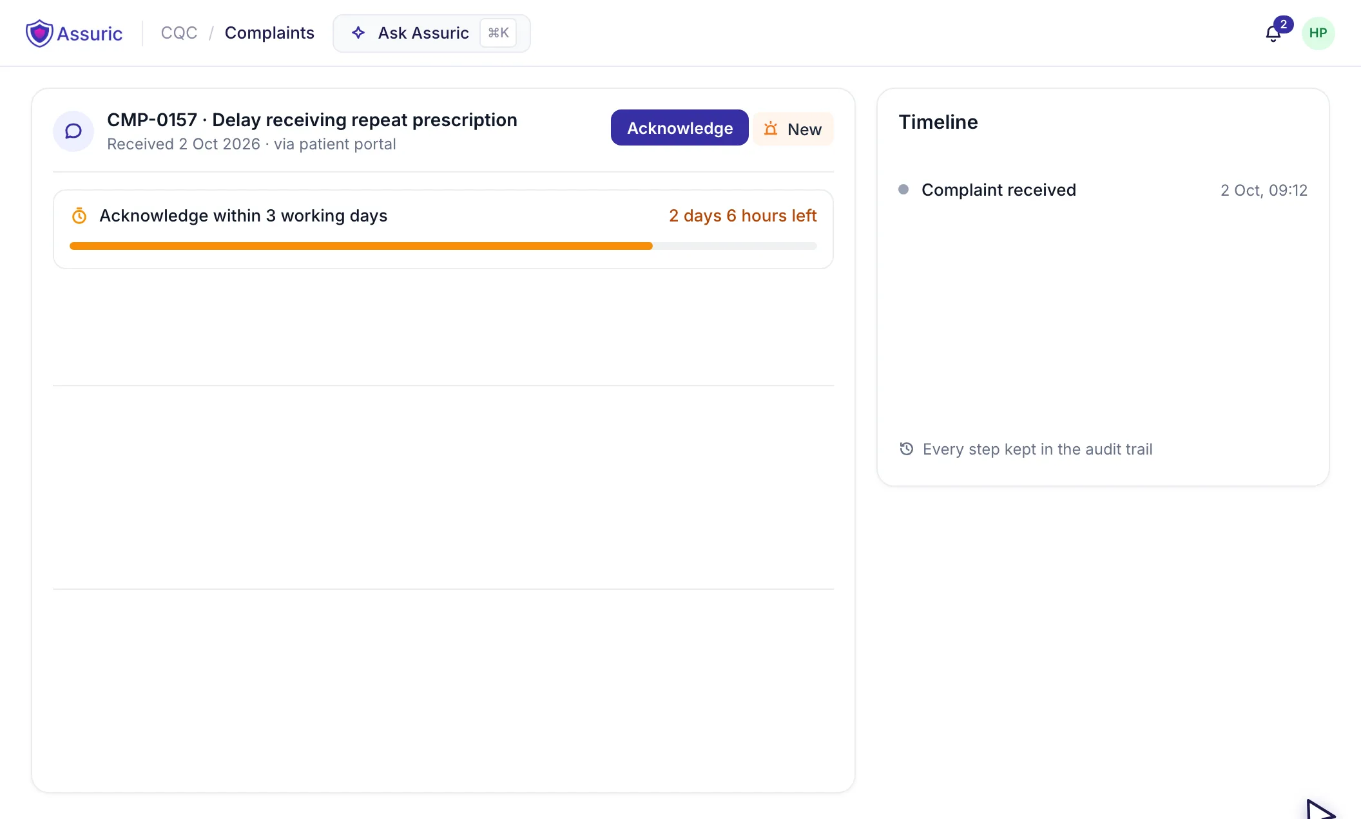The height and width of the screenshot is (819, 1361).
Task: Go to the CQC breadcrumb
Action: [179, 33]
